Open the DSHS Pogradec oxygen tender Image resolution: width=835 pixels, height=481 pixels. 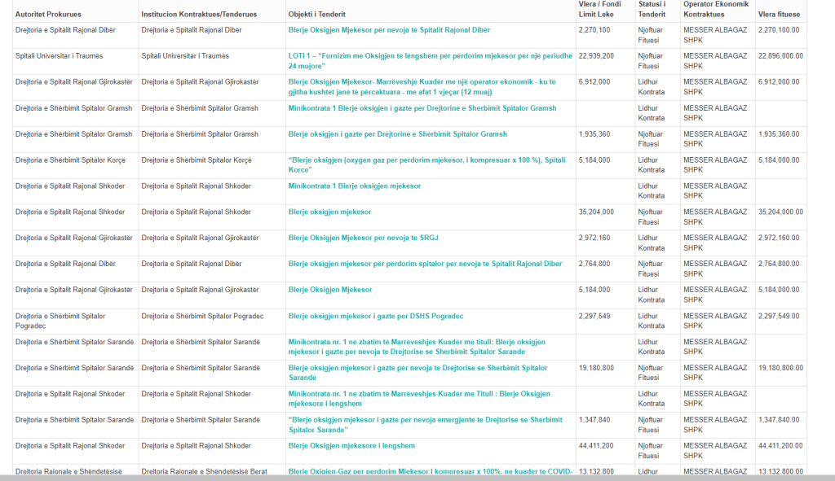click(x=376, y=317)
